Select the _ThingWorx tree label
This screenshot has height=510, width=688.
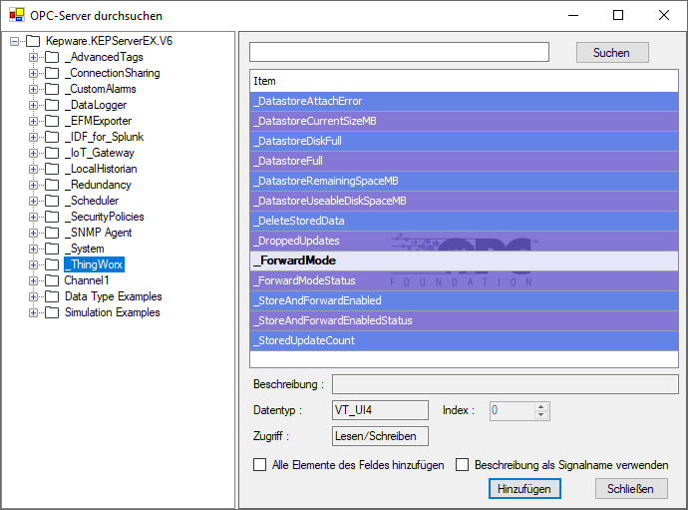coord(94,264)
